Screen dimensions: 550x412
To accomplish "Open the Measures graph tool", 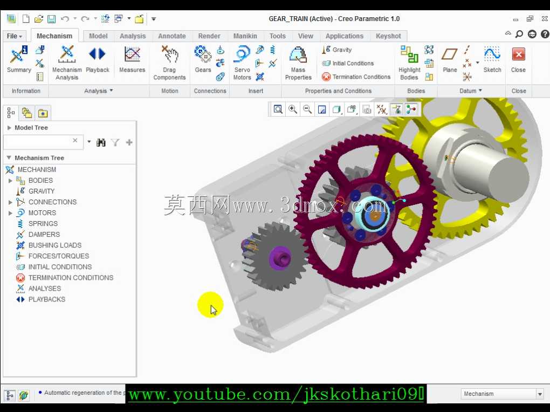I will click(x=132, y=60).
